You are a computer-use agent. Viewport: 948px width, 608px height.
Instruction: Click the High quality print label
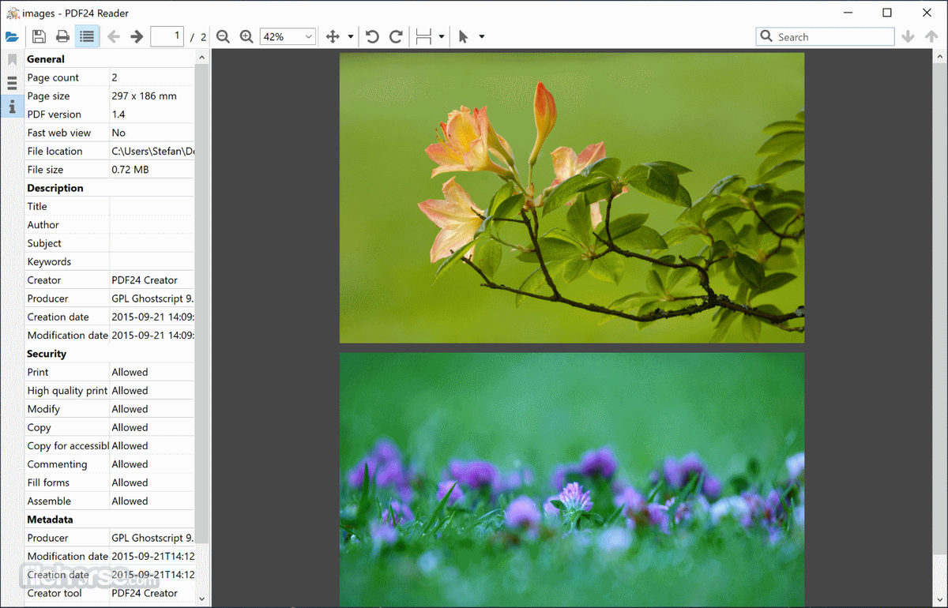pos(67,391)
